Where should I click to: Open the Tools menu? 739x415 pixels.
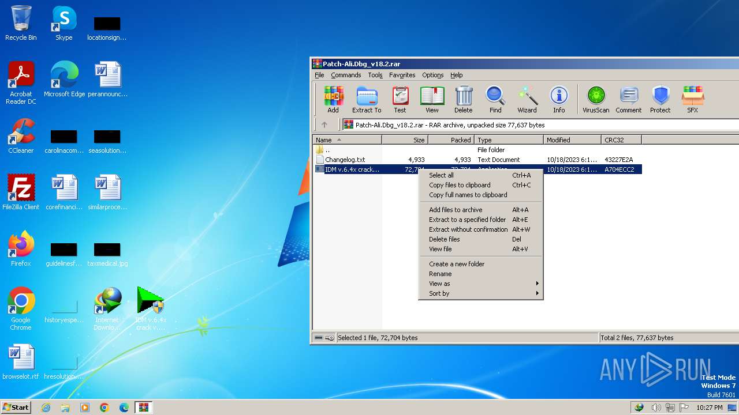pyautogui.click(x=375, y=75)
